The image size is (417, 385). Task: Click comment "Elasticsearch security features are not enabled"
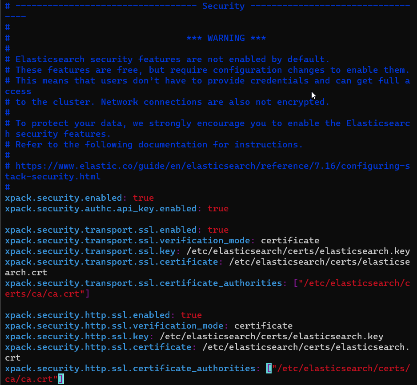pyautogui.click(x=140, y=59)
